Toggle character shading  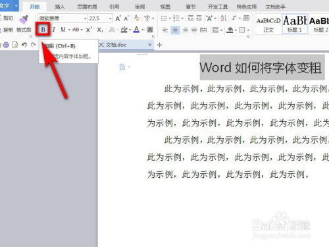(150, 30)
